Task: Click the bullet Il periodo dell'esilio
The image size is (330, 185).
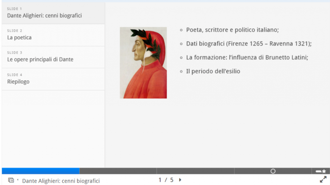Action: pyautogui.click(x=213, y=71)
